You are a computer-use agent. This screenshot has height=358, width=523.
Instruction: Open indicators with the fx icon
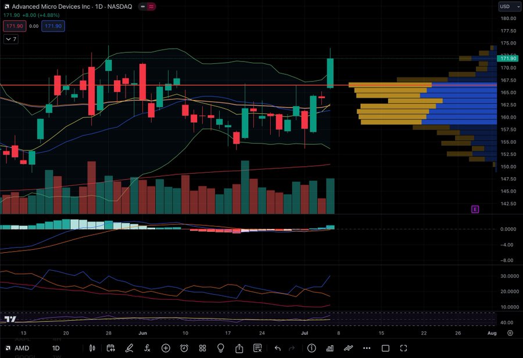coord(148,348)
